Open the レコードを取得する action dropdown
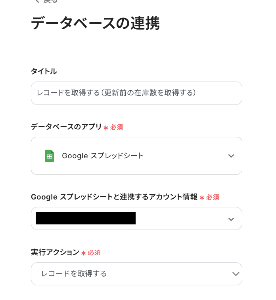Screen dimensions: 276x300 [136, 274]
